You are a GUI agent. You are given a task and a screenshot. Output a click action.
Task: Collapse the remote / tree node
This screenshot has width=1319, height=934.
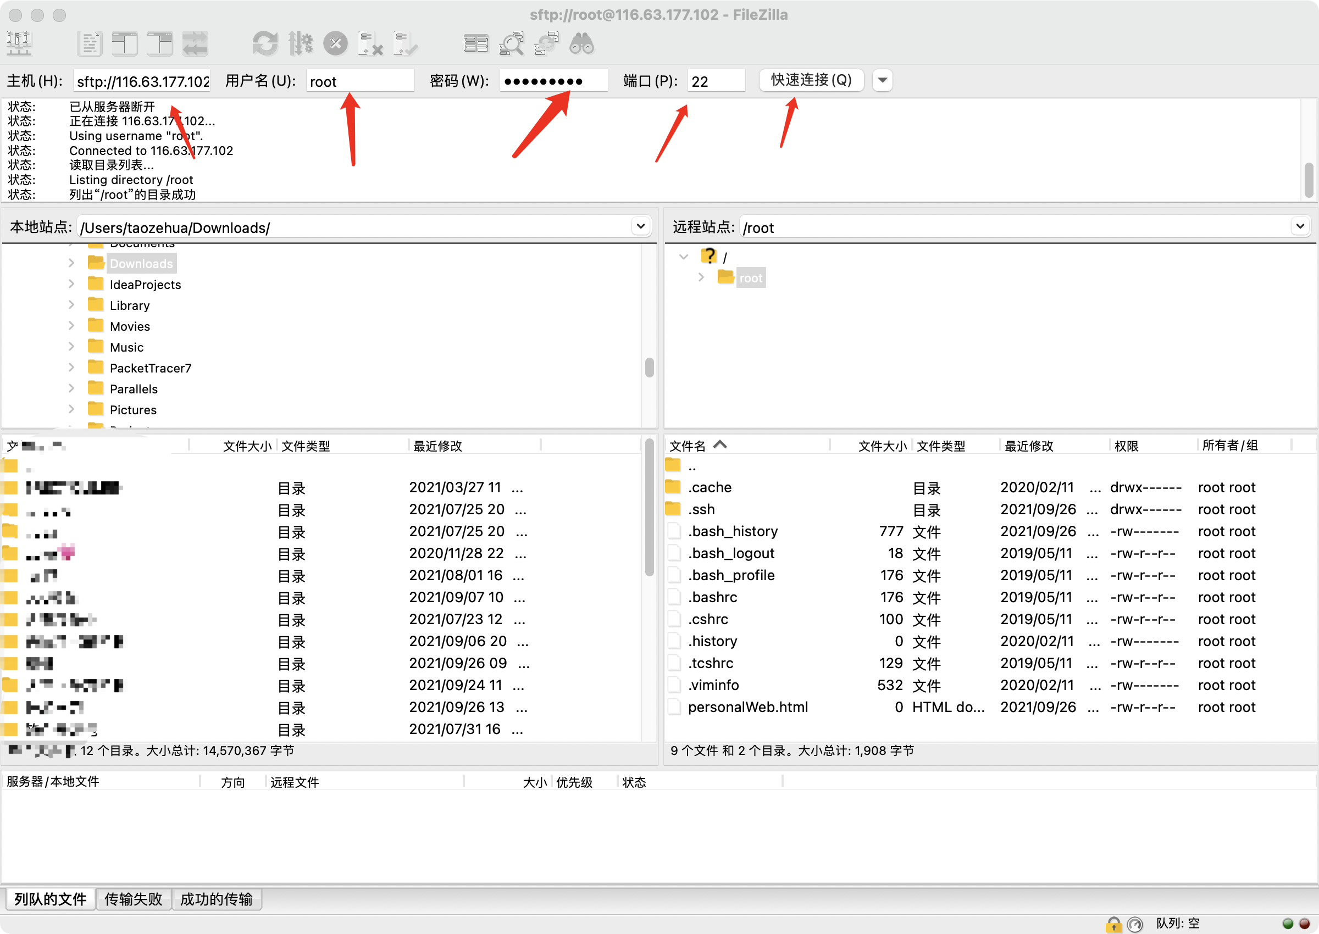683,257
